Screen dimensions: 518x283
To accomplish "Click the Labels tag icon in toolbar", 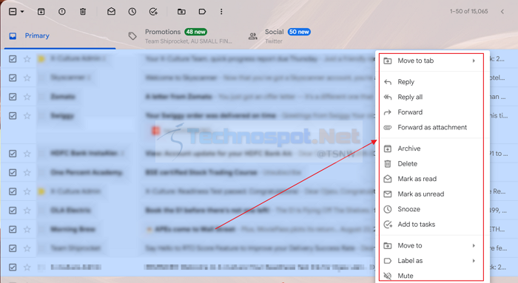I will point(202,12).
